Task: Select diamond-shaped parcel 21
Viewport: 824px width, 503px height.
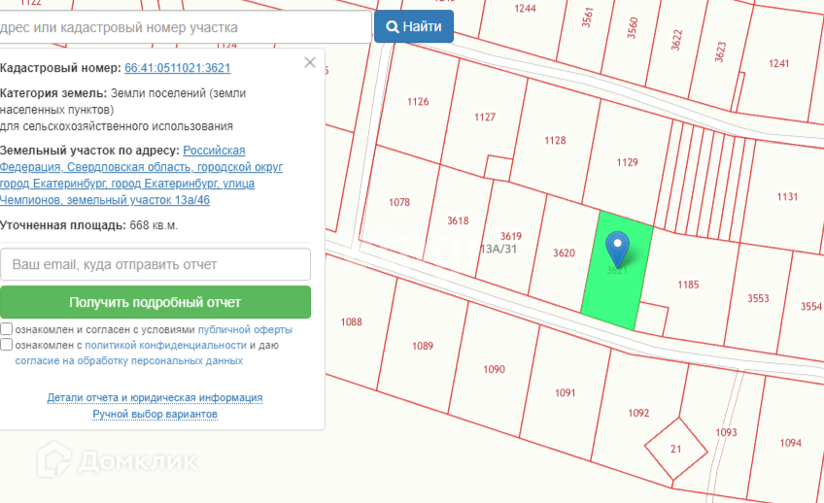Action: (675, 449)
